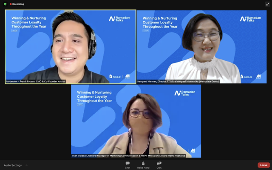Image resolution: width=272 pixels, height=170 pixels.
Task: Open the Q&A window
Action: pyautogui.click(x=159, y=165)
